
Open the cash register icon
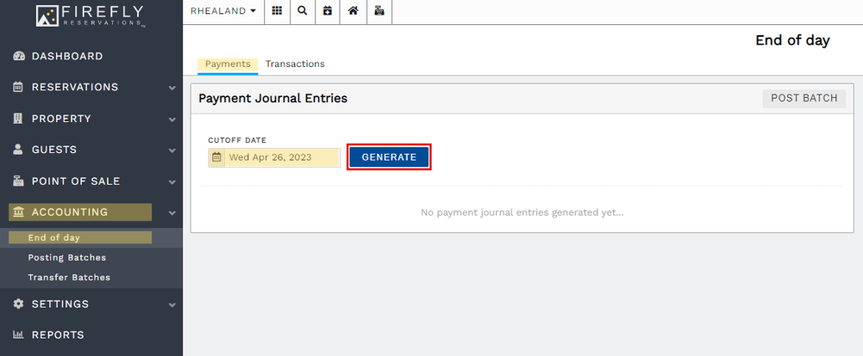379,12
